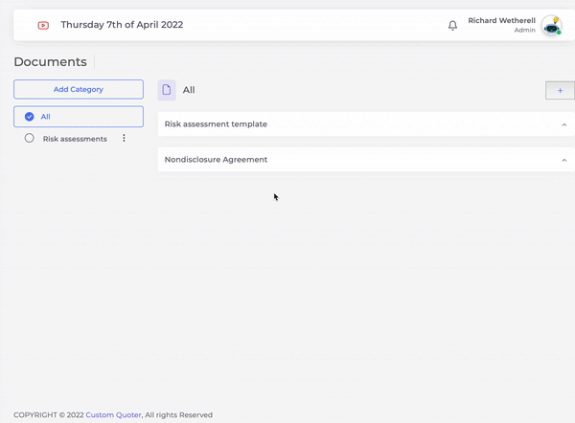This screenshot has width=575, height=423.
Task: Click the document icon beside All heading
Action: coord(167,90)
